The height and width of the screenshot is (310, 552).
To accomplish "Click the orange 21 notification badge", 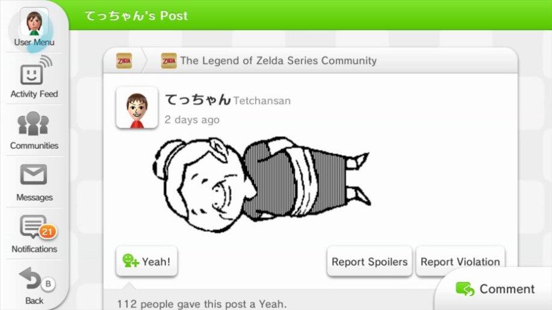I will coord(47,232).
